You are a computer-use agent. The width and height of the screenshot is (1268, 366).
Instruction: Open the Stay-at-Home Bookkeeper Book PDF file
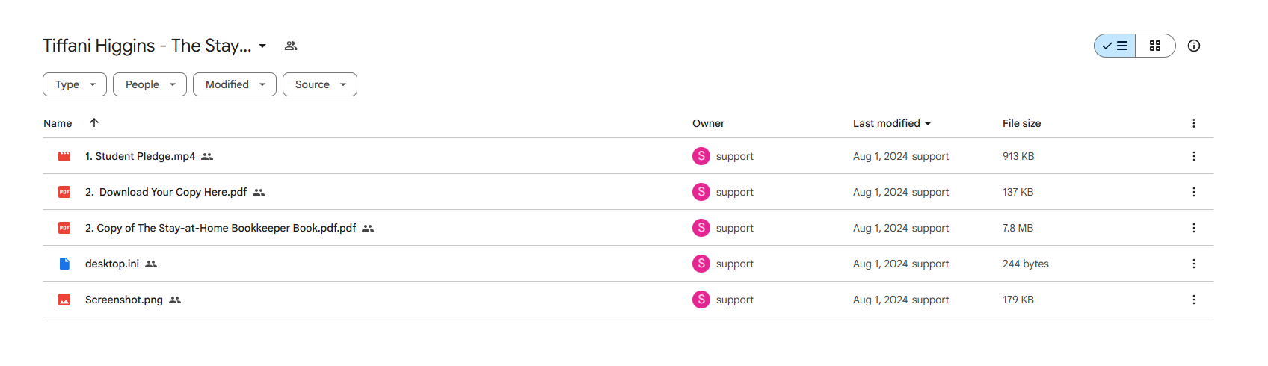click(x=221, y=228)
